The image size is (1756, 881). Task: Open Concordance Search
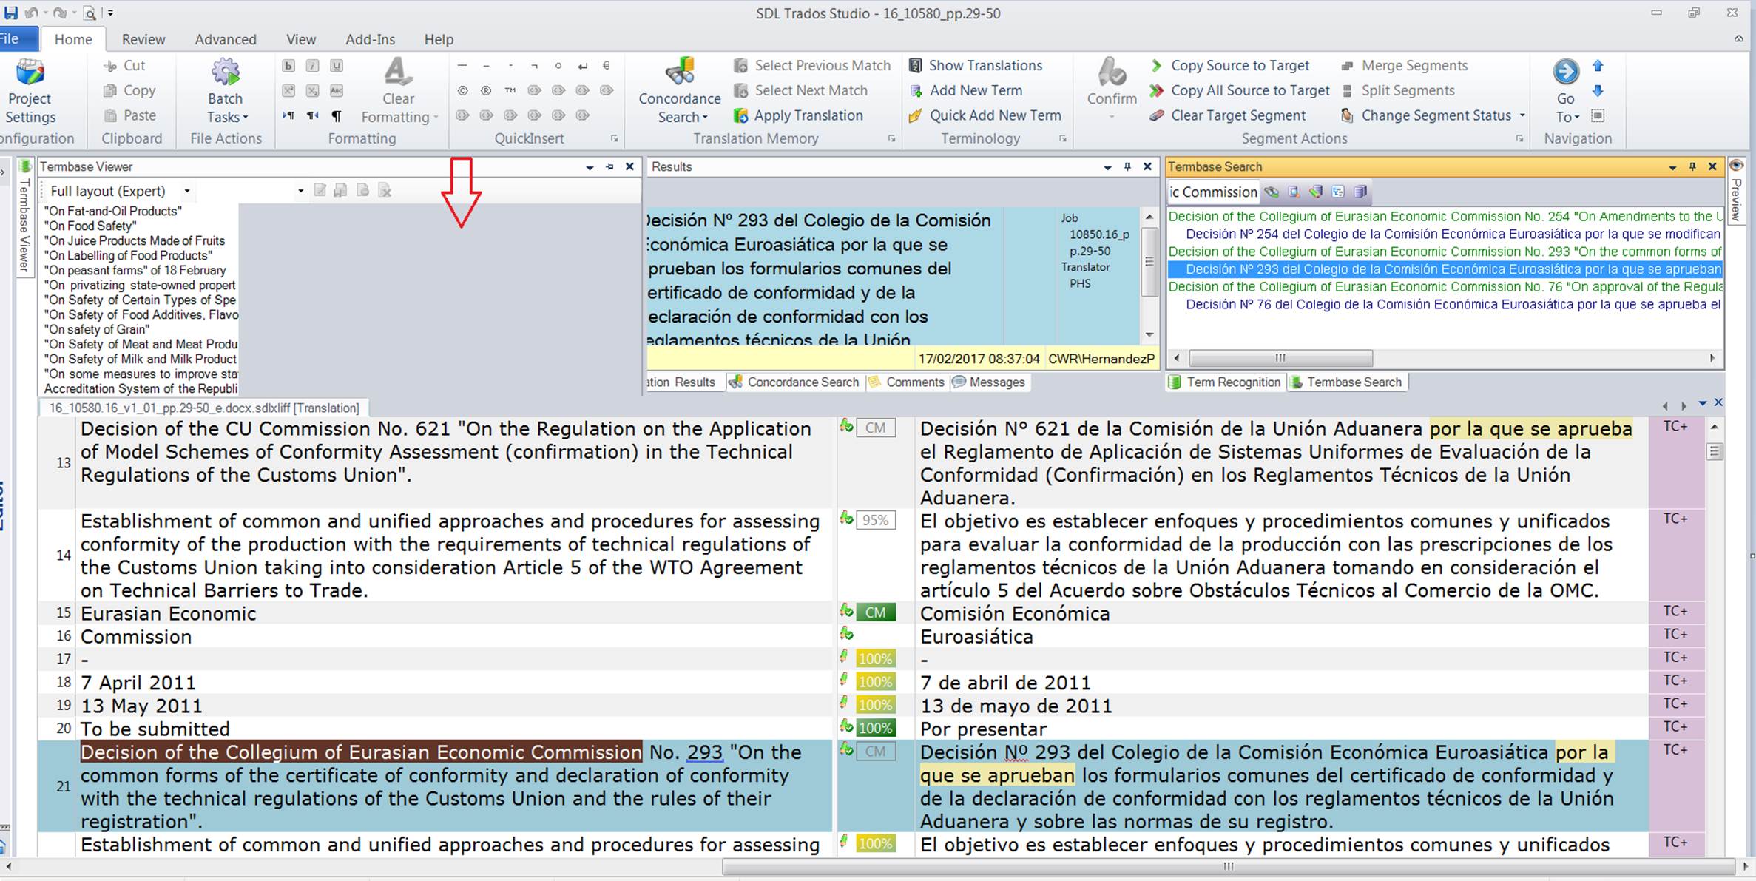(679, 91)
